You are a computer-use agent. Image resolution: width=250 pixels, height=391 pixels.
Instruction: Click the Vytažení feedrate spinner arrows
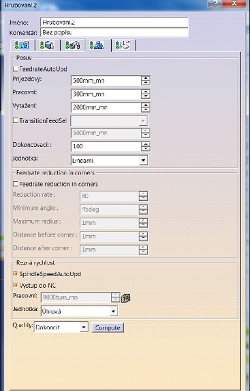coord(146,107)
